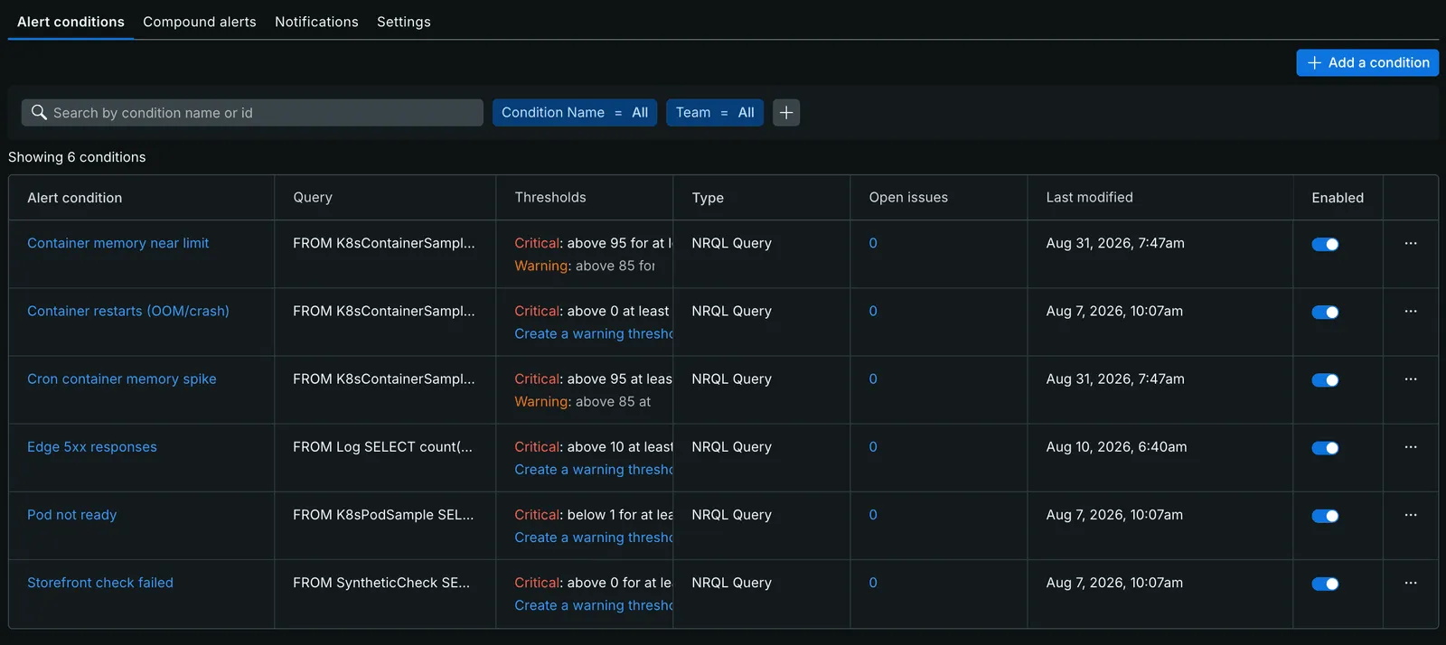Click the plus icon to add filter
This screenshot has width=1446, height=645.
tap(786, 113)
